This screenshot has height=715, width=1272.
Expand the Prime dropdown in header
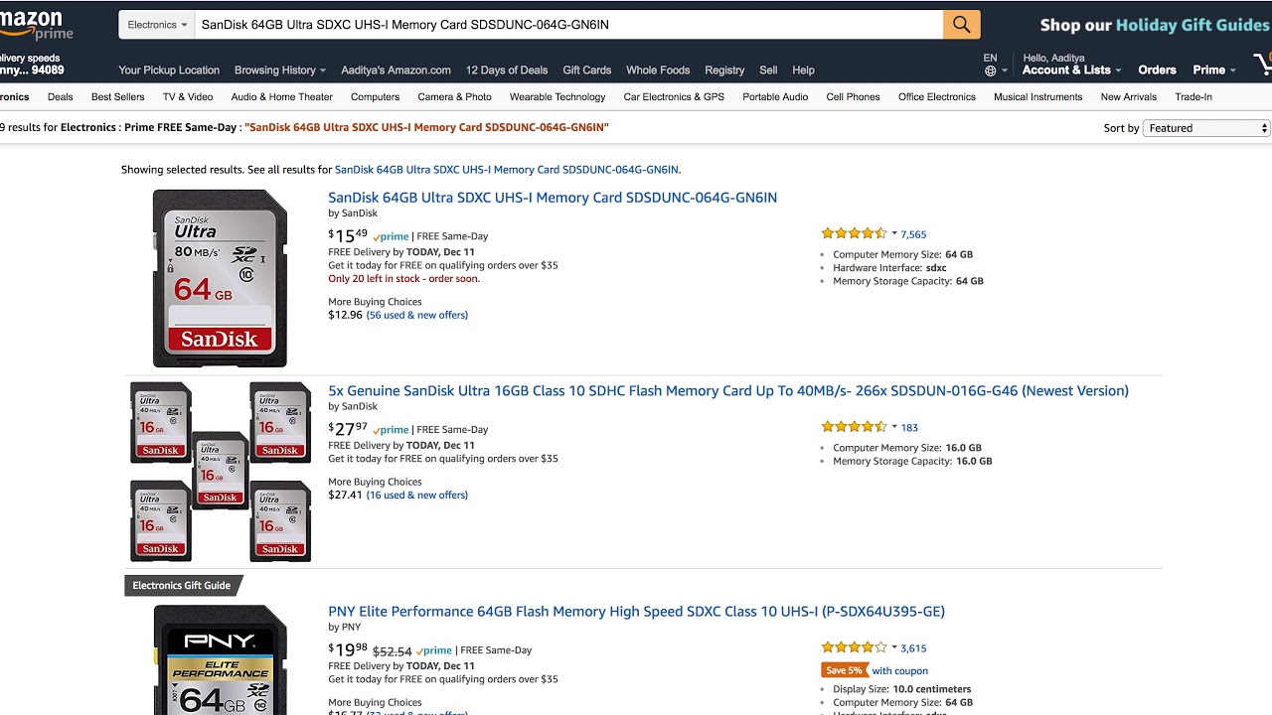tap(1214, 71)
